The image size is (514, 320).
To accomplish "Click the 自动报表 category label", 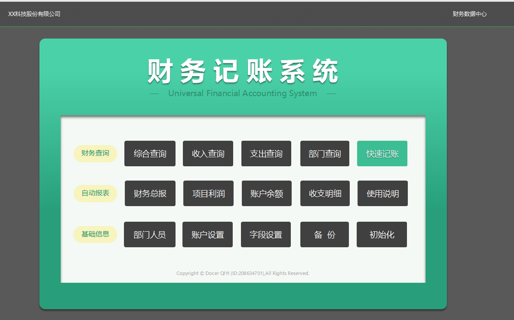I will point(95,193).
